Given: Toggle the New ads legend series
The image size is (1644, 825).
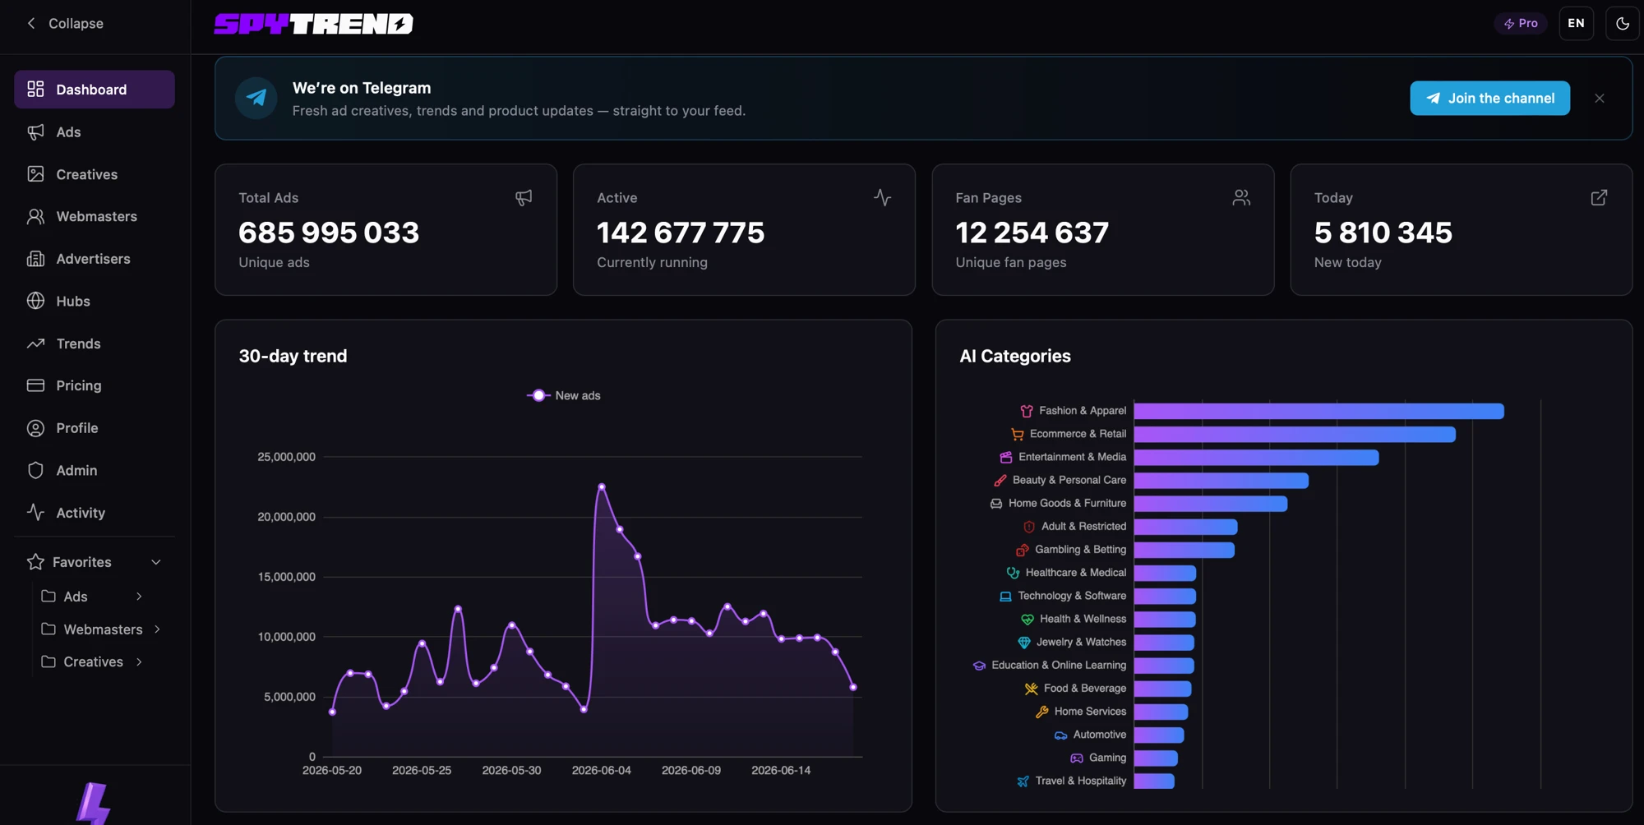Looking at the screenshot, I should (564, 395).
